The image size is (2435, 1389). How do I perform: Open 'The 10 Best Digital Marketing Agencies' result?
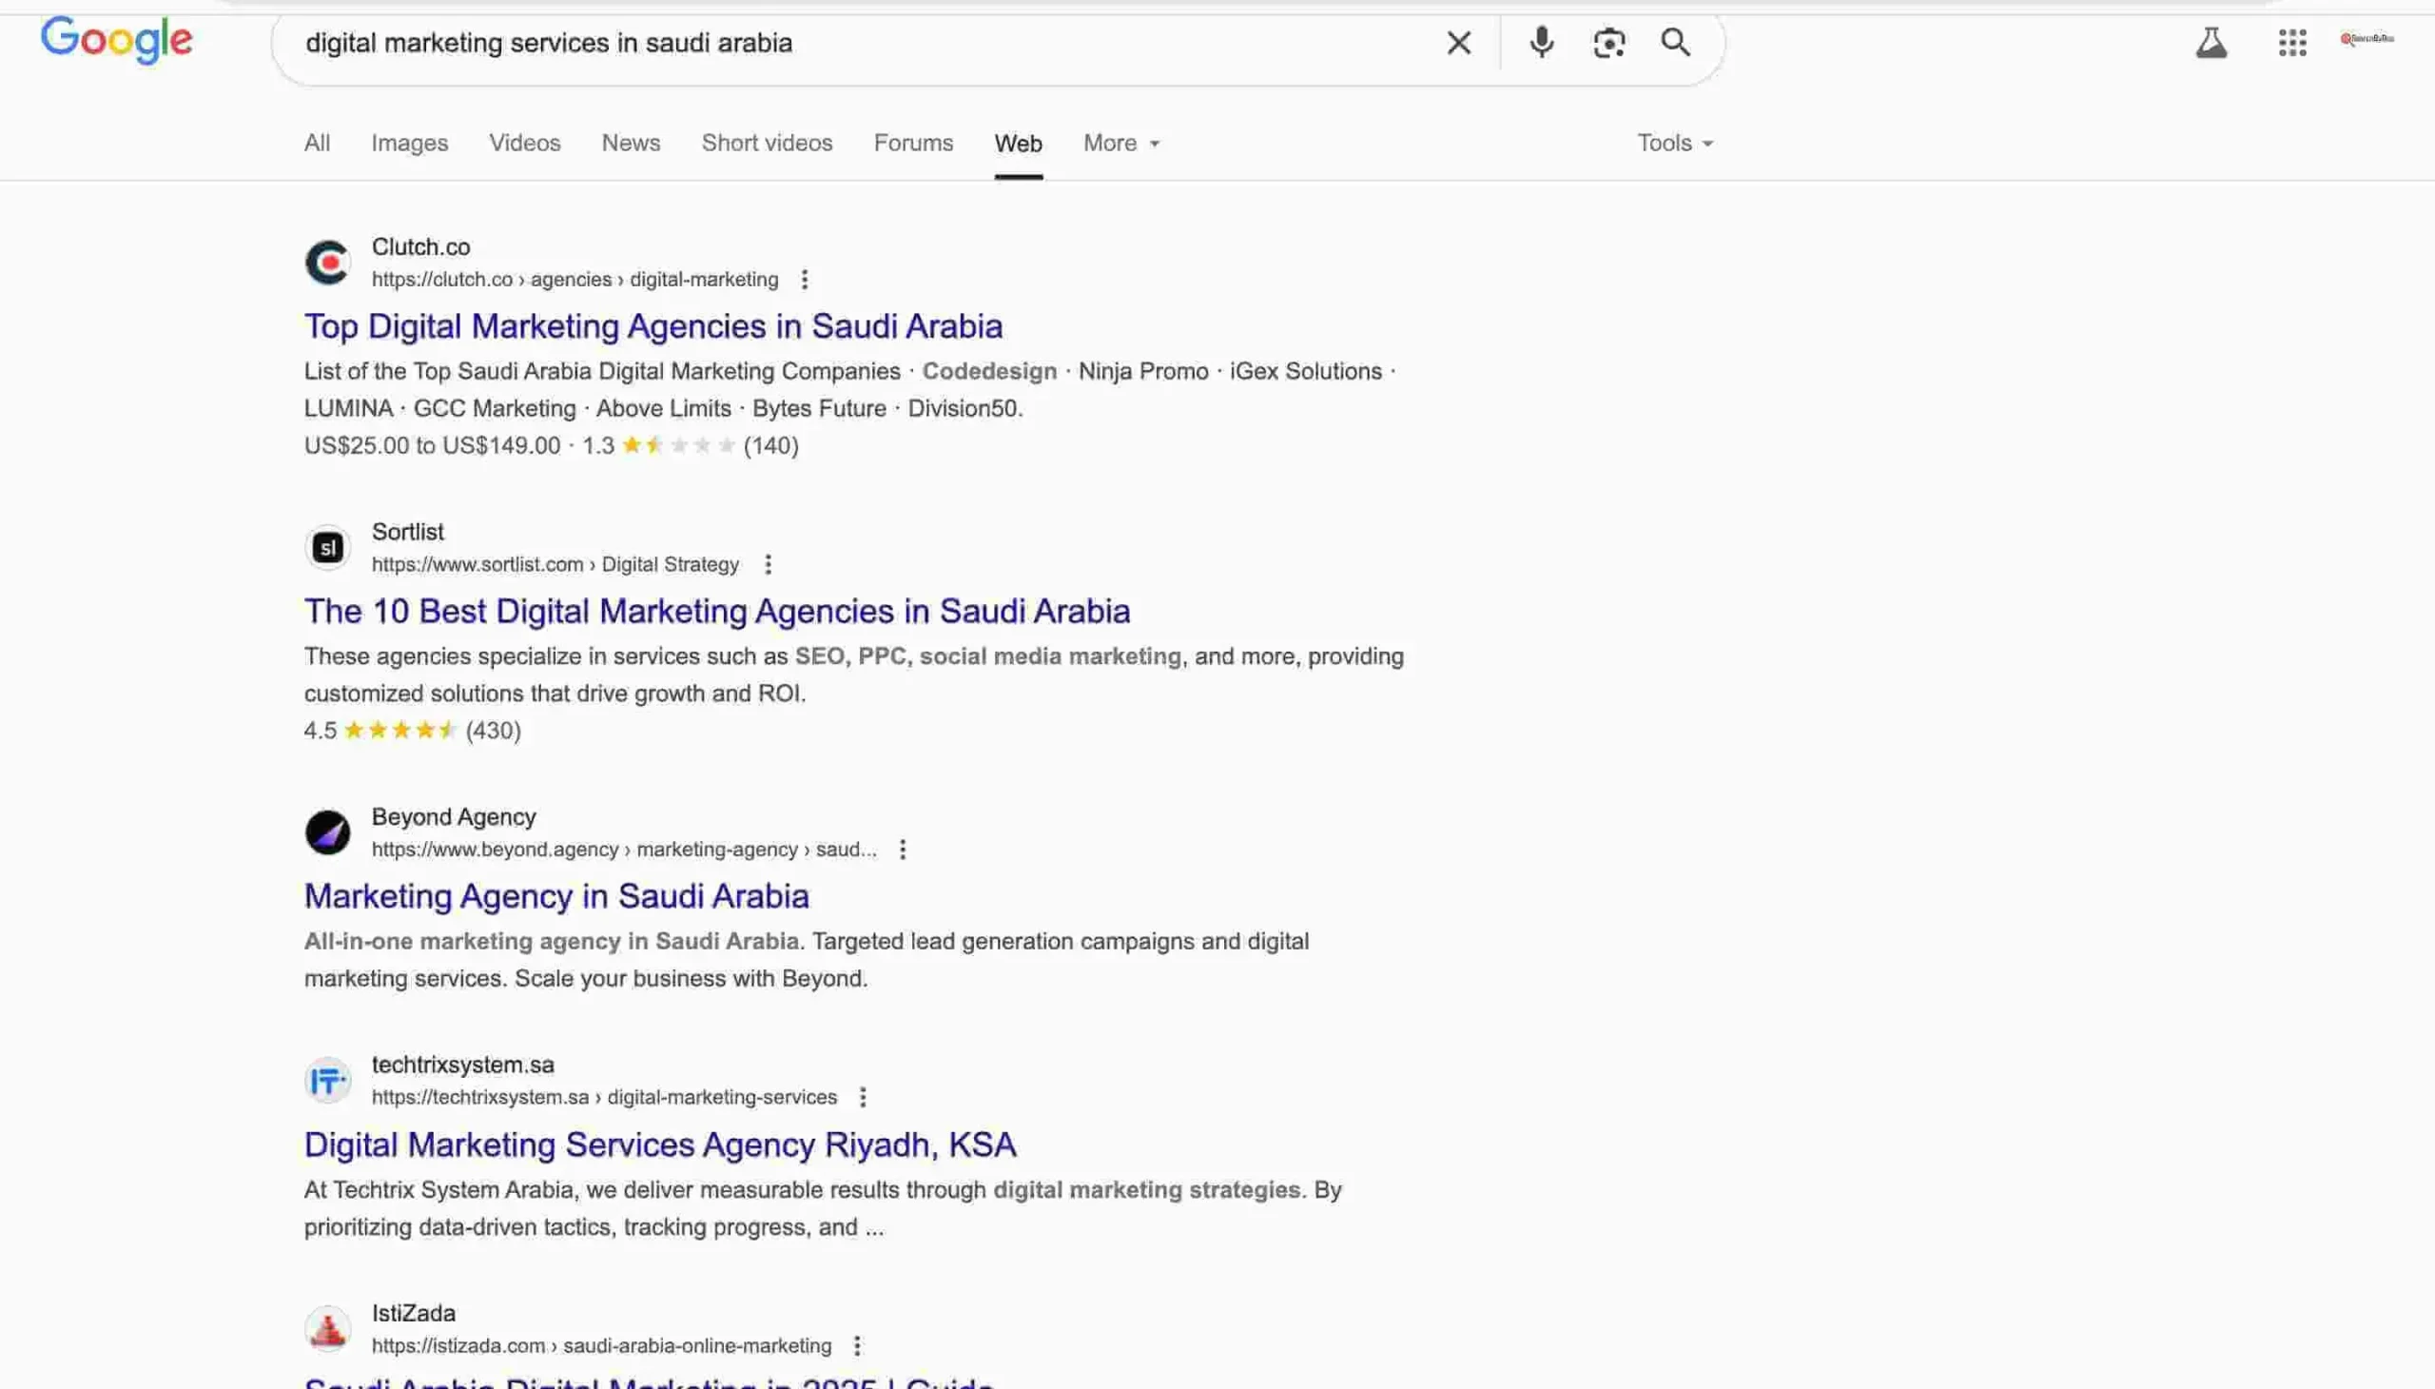coord(716,611)
